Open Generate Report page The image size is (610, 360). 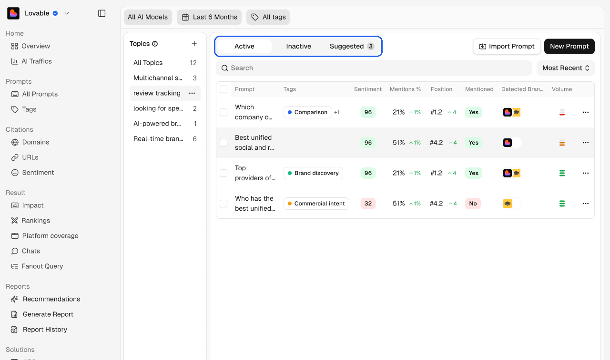tap(42, 314)
